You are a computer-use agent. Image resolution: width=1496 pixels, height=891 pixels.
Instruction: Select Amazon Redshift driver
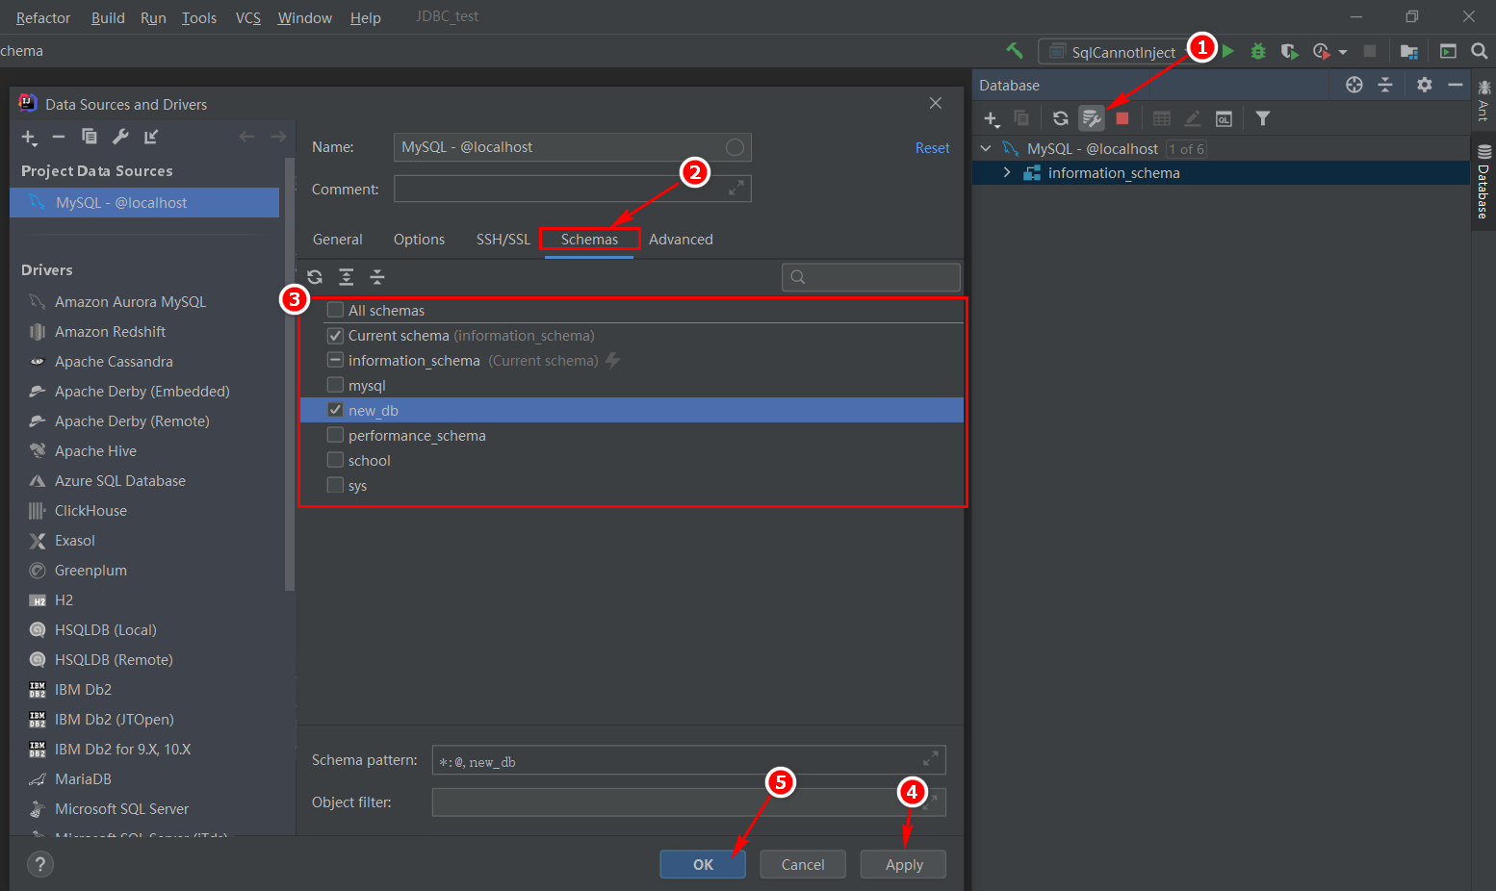click(x=110, y=331)
